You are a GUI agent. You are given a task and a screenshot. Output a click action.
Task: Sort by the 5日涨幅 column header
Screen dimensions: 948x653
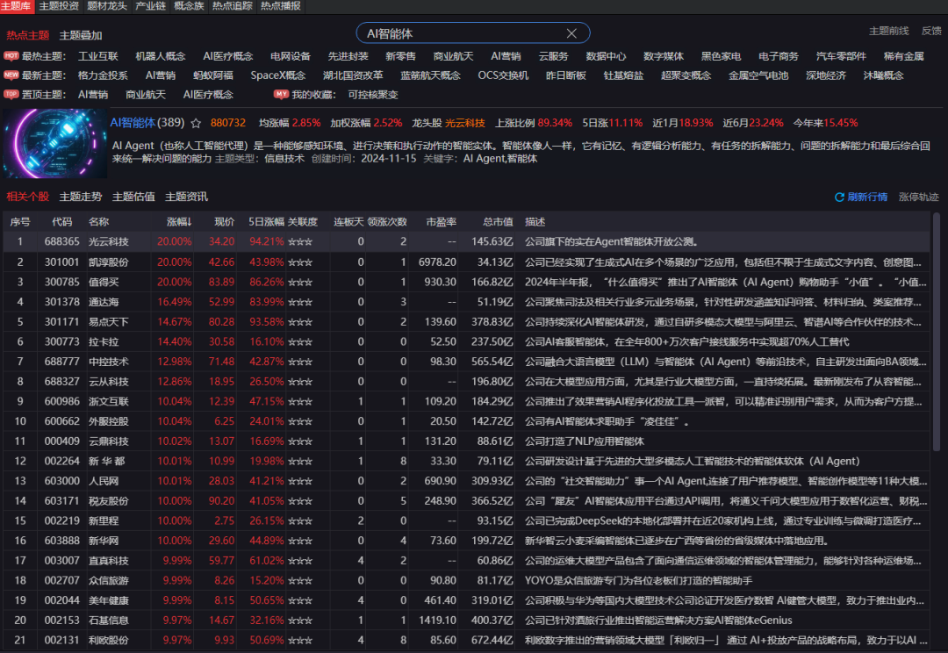tap(266, 222)
